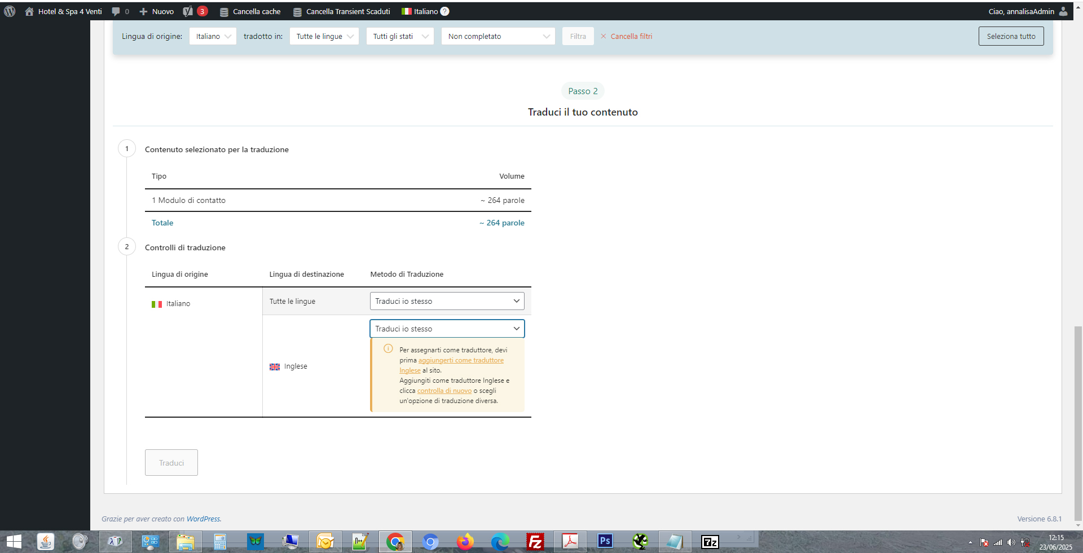This screenshot has height=553, width=1083.
Task: Click the warning info icon in notice
Action: coord(388,349)
